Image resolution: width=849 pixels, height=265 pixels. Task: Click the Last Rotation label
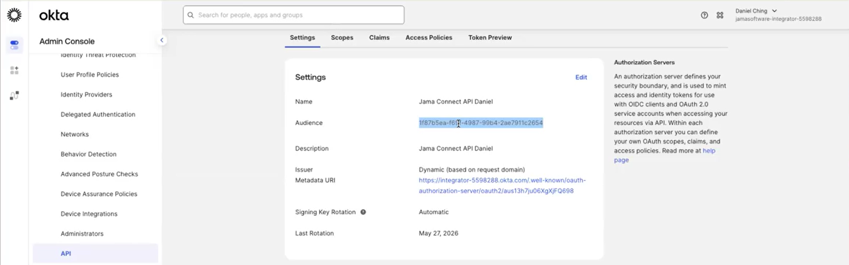click(314, 233)
